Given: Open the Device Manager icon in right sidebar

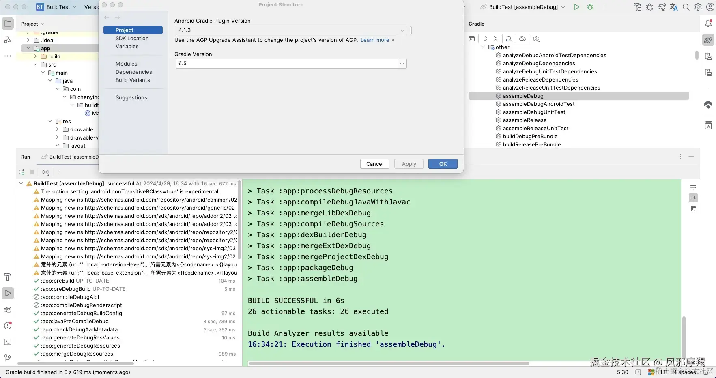Looking at the screenshot, I should tap(708, 56).
